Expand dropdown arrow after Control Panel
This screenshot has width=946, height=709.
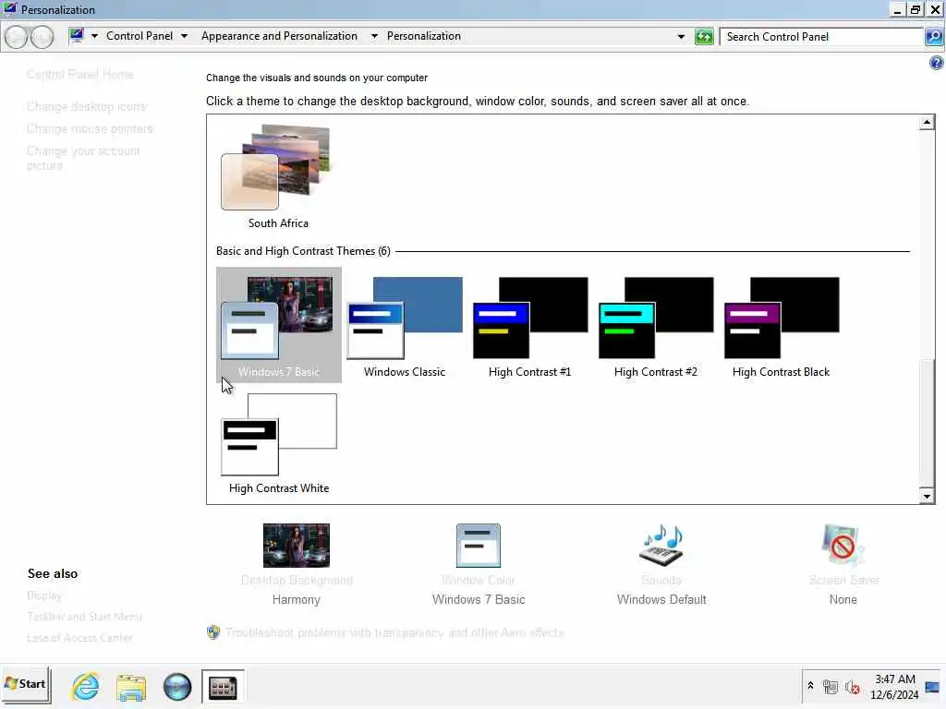click(x=184, y=36)
